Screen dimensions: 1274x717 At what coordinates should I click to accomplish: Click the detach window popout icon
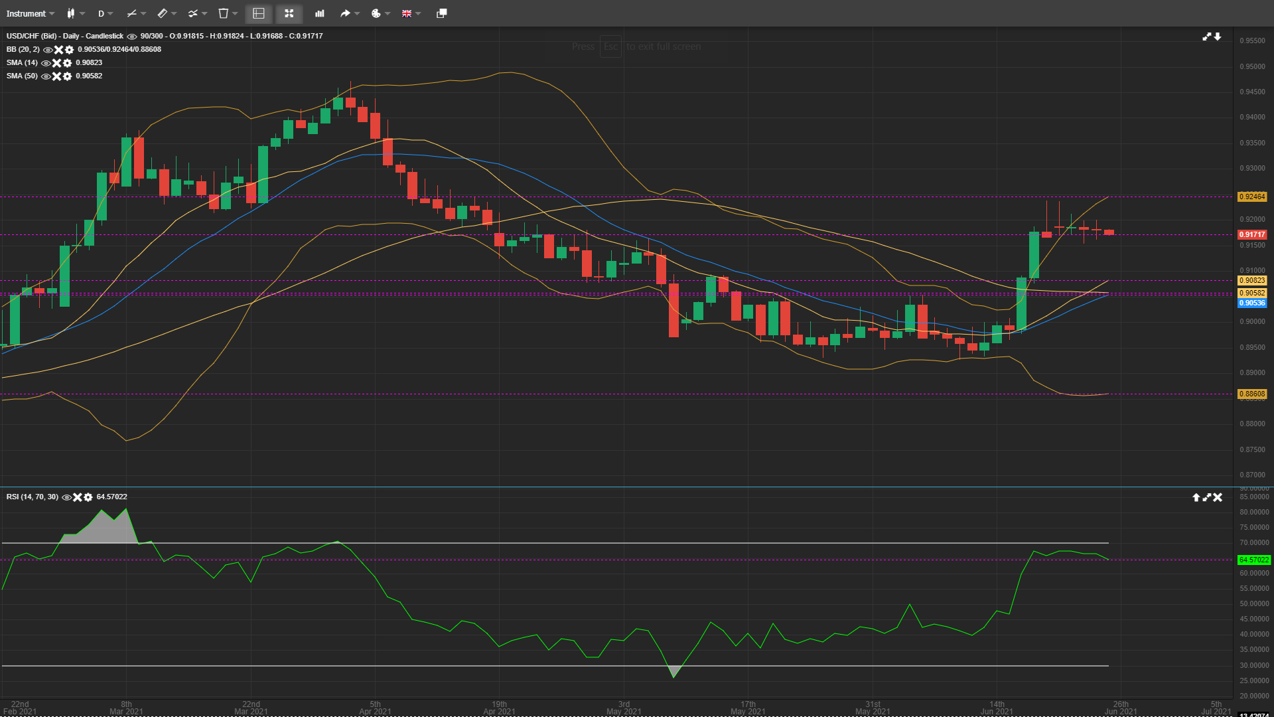pos(442,13)
